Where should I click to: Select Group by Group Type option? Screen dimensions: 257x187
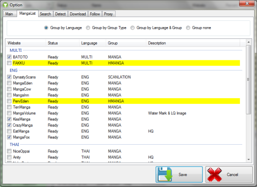click(88, 28)
